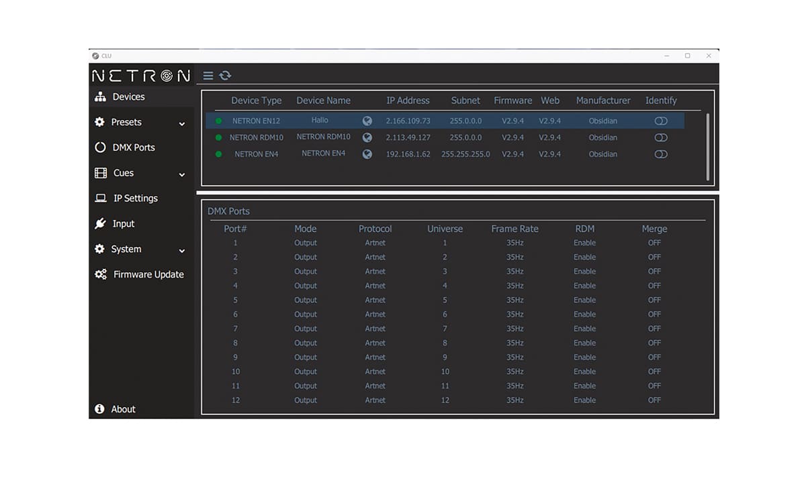Image resolution: width=806 pixels, height=503 pixels.
Task: Toggle Identify switch for NETRON RDM10
Action: coord(661,137)
